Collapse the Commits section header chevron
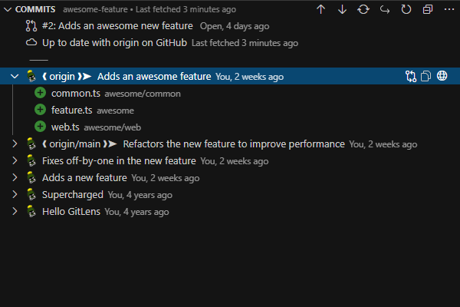Screen dimensions: 460x307 (8, 9)
